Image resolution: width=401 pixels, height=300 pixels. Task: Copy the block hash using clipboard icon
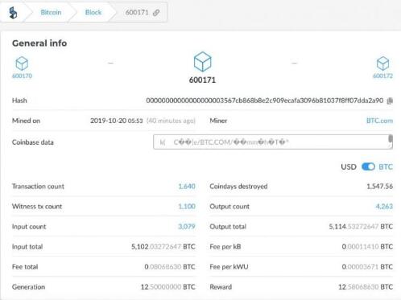pos(390,101)
